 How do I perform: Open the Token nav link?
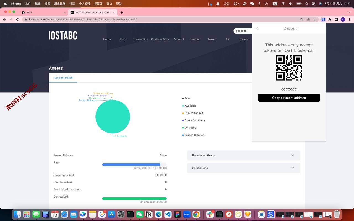pos(211,39)
